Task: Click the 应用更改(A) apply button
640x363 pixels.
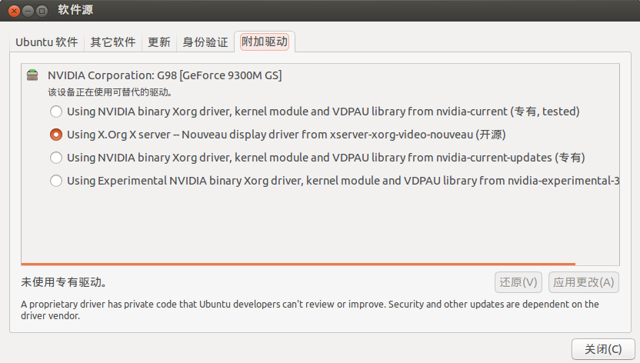Action: pos(584,282)
